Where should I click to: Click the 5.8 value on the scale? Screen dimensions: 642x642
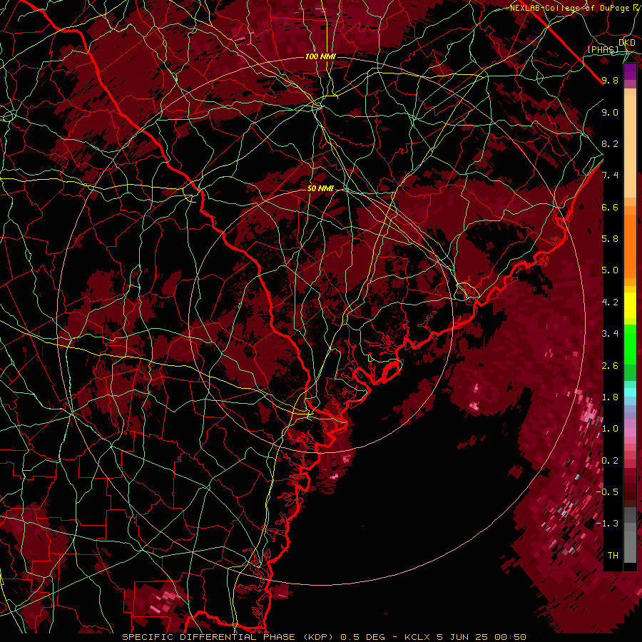[x=610, y=238]
